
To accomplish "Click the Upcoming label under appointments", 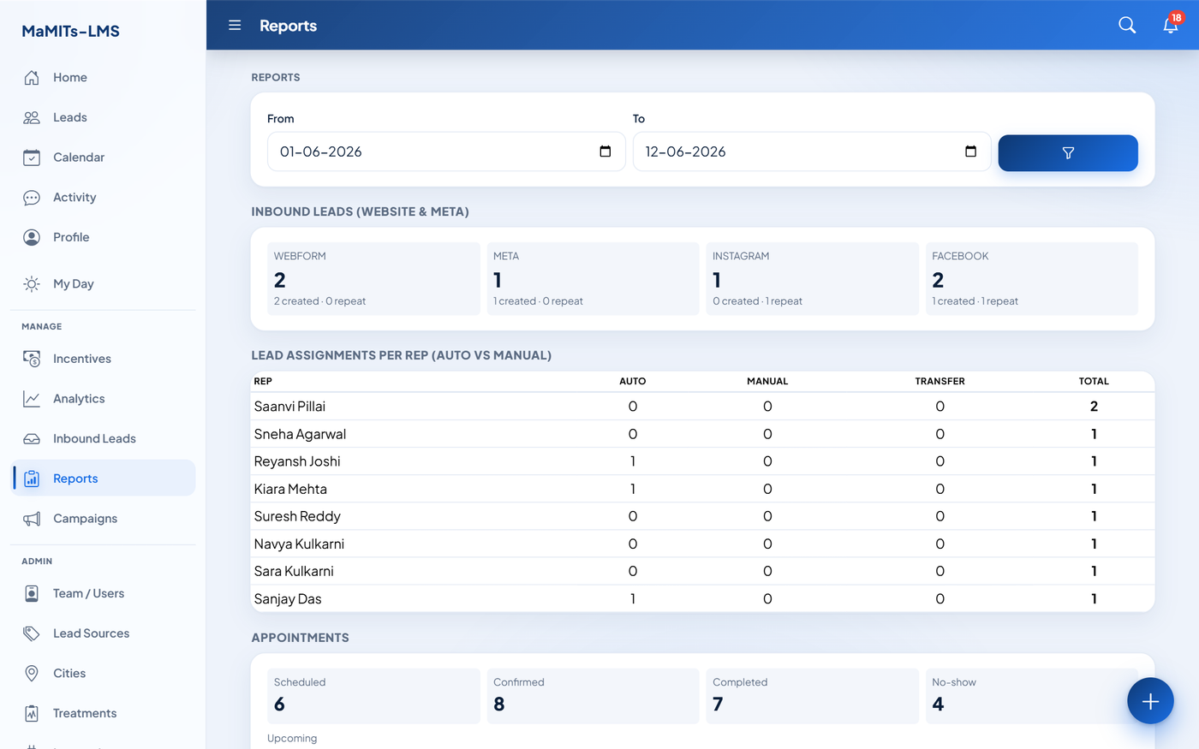I will (292, 739).
